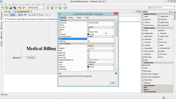Click the caretColor black swatch
The width and height of the screenshot is (176, 99).
88,67
